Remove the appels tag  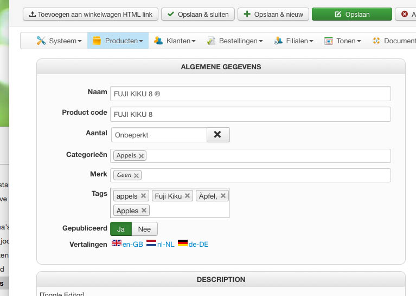pos(143,196)
